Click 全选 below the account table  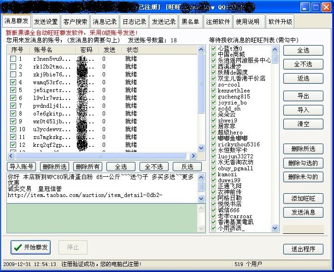(121, 167)
